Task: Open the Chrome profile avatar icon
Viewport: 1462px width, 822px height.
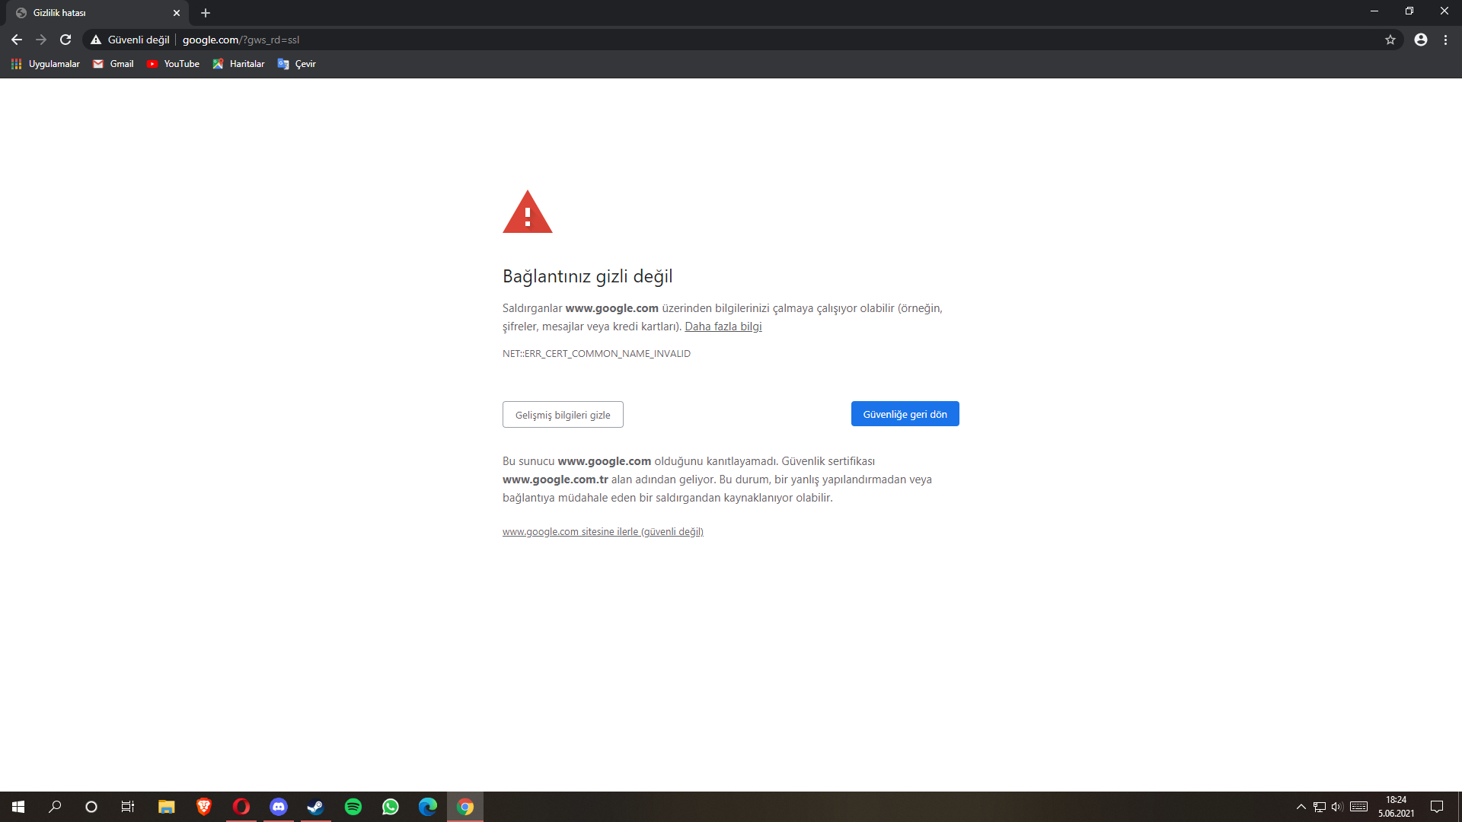Action: tap(1421, 40)
